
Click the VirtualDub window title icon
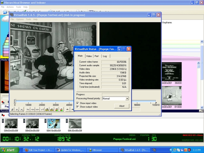[11, 15]
